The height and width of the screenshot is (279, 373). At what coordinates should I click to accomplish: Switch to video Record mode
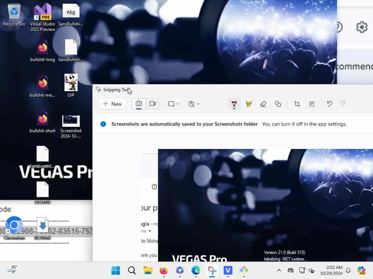click(153, 104)
